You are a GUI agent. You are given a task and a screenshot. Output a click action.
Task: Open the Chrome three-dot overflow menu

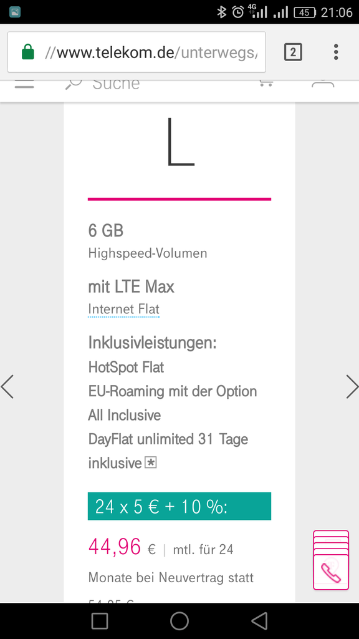coord(336,52)
